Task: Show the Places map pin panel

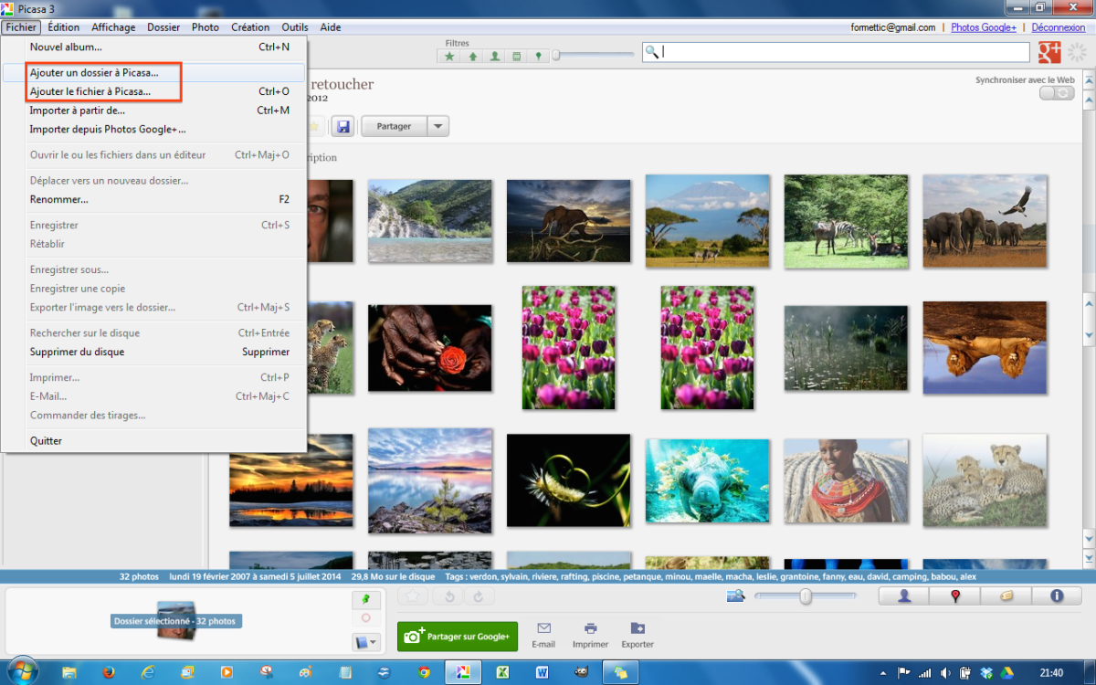Action: [955, 596]
